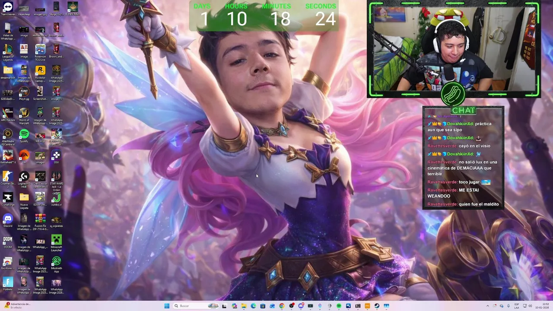553x311 pixels.
Task: Open the image (1) file thumbnail
Action: tap(56, 93)
